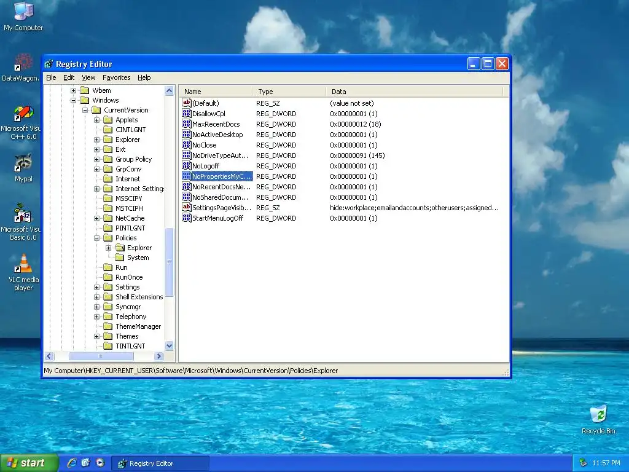629x472 pixels.
Task: Expand the NetCache tree node
Action: click(x=96, y=218)
